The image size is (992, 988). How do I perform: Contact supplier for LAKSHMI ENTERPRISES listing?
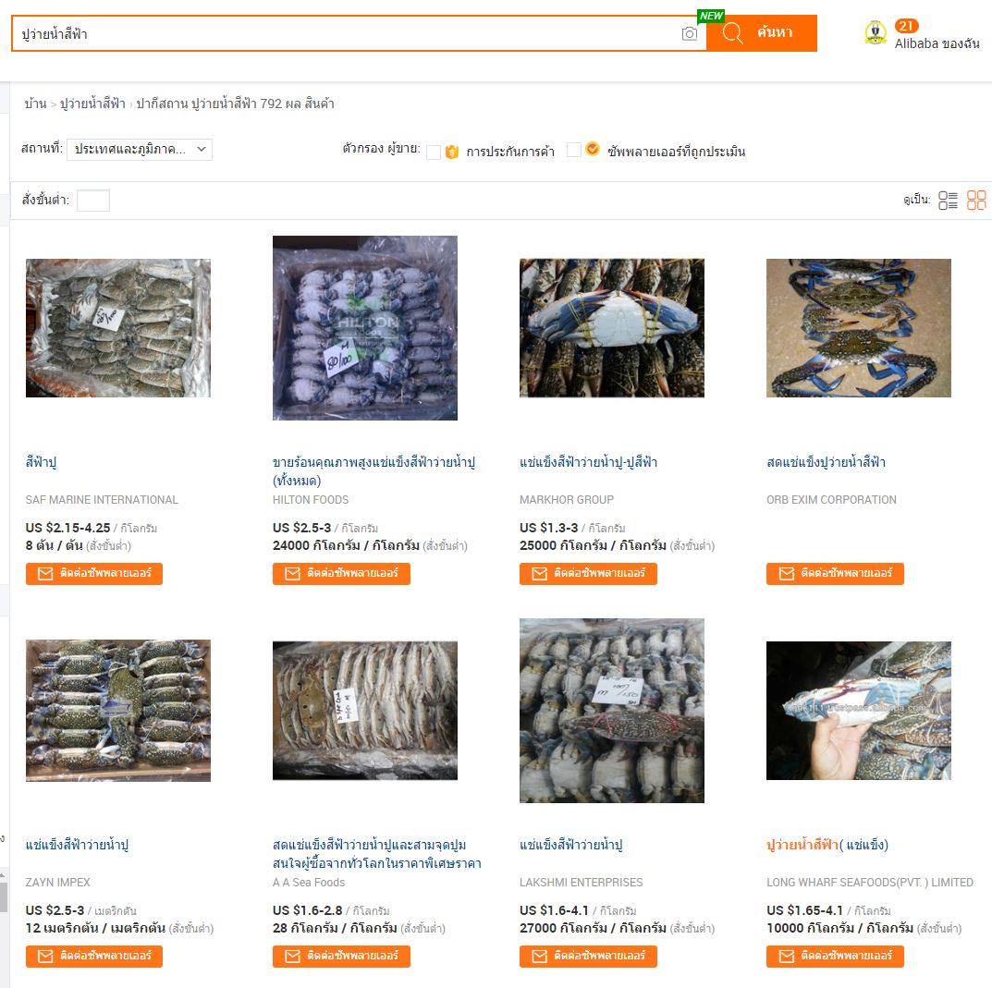coord(588,957)
